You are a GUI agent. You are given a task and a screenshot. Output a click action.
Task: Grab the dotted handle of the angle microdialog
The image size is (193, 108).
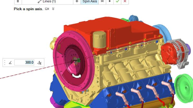(5, 62)
